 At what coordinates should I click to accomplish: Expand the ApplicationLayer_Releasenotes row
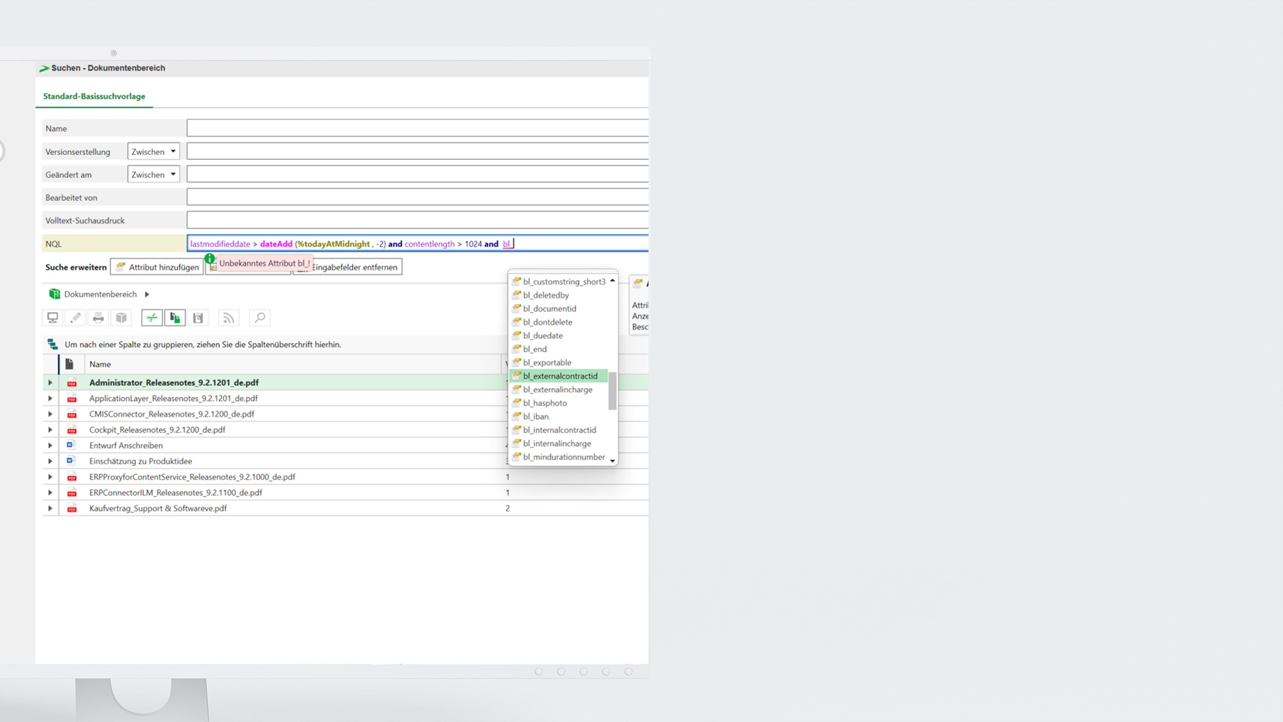point(50,398)
